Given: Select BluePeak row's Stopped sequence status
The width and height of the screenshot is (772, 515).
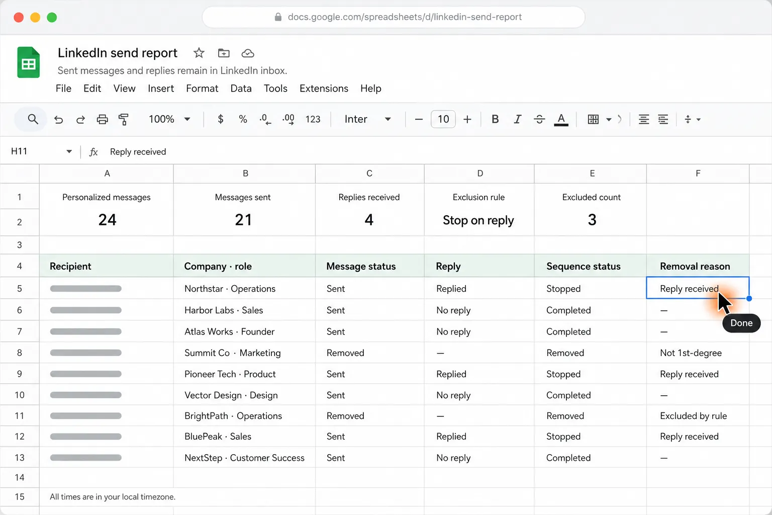Looking at the screenshot, I should (590, 437).
